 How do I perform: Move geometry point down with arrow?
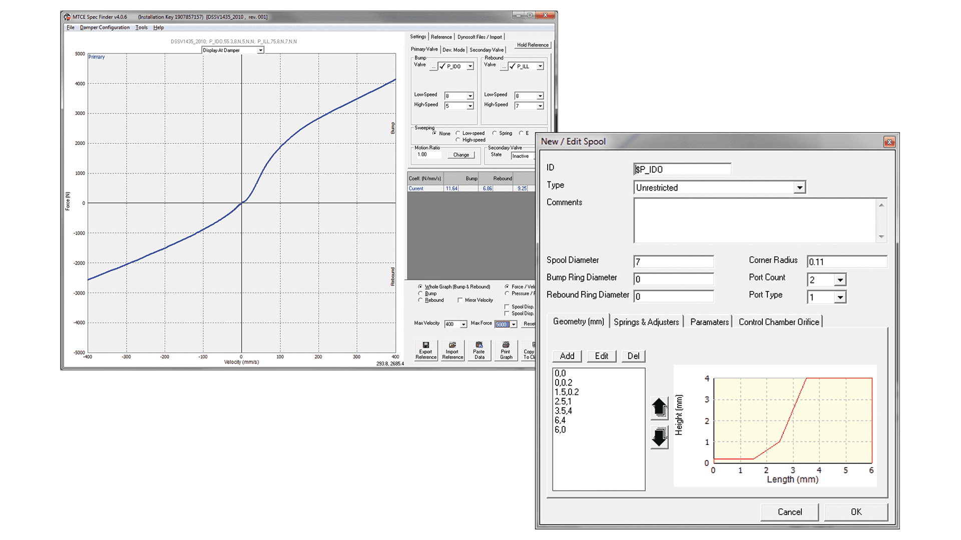pyautogui.click(x=659, y=437)
